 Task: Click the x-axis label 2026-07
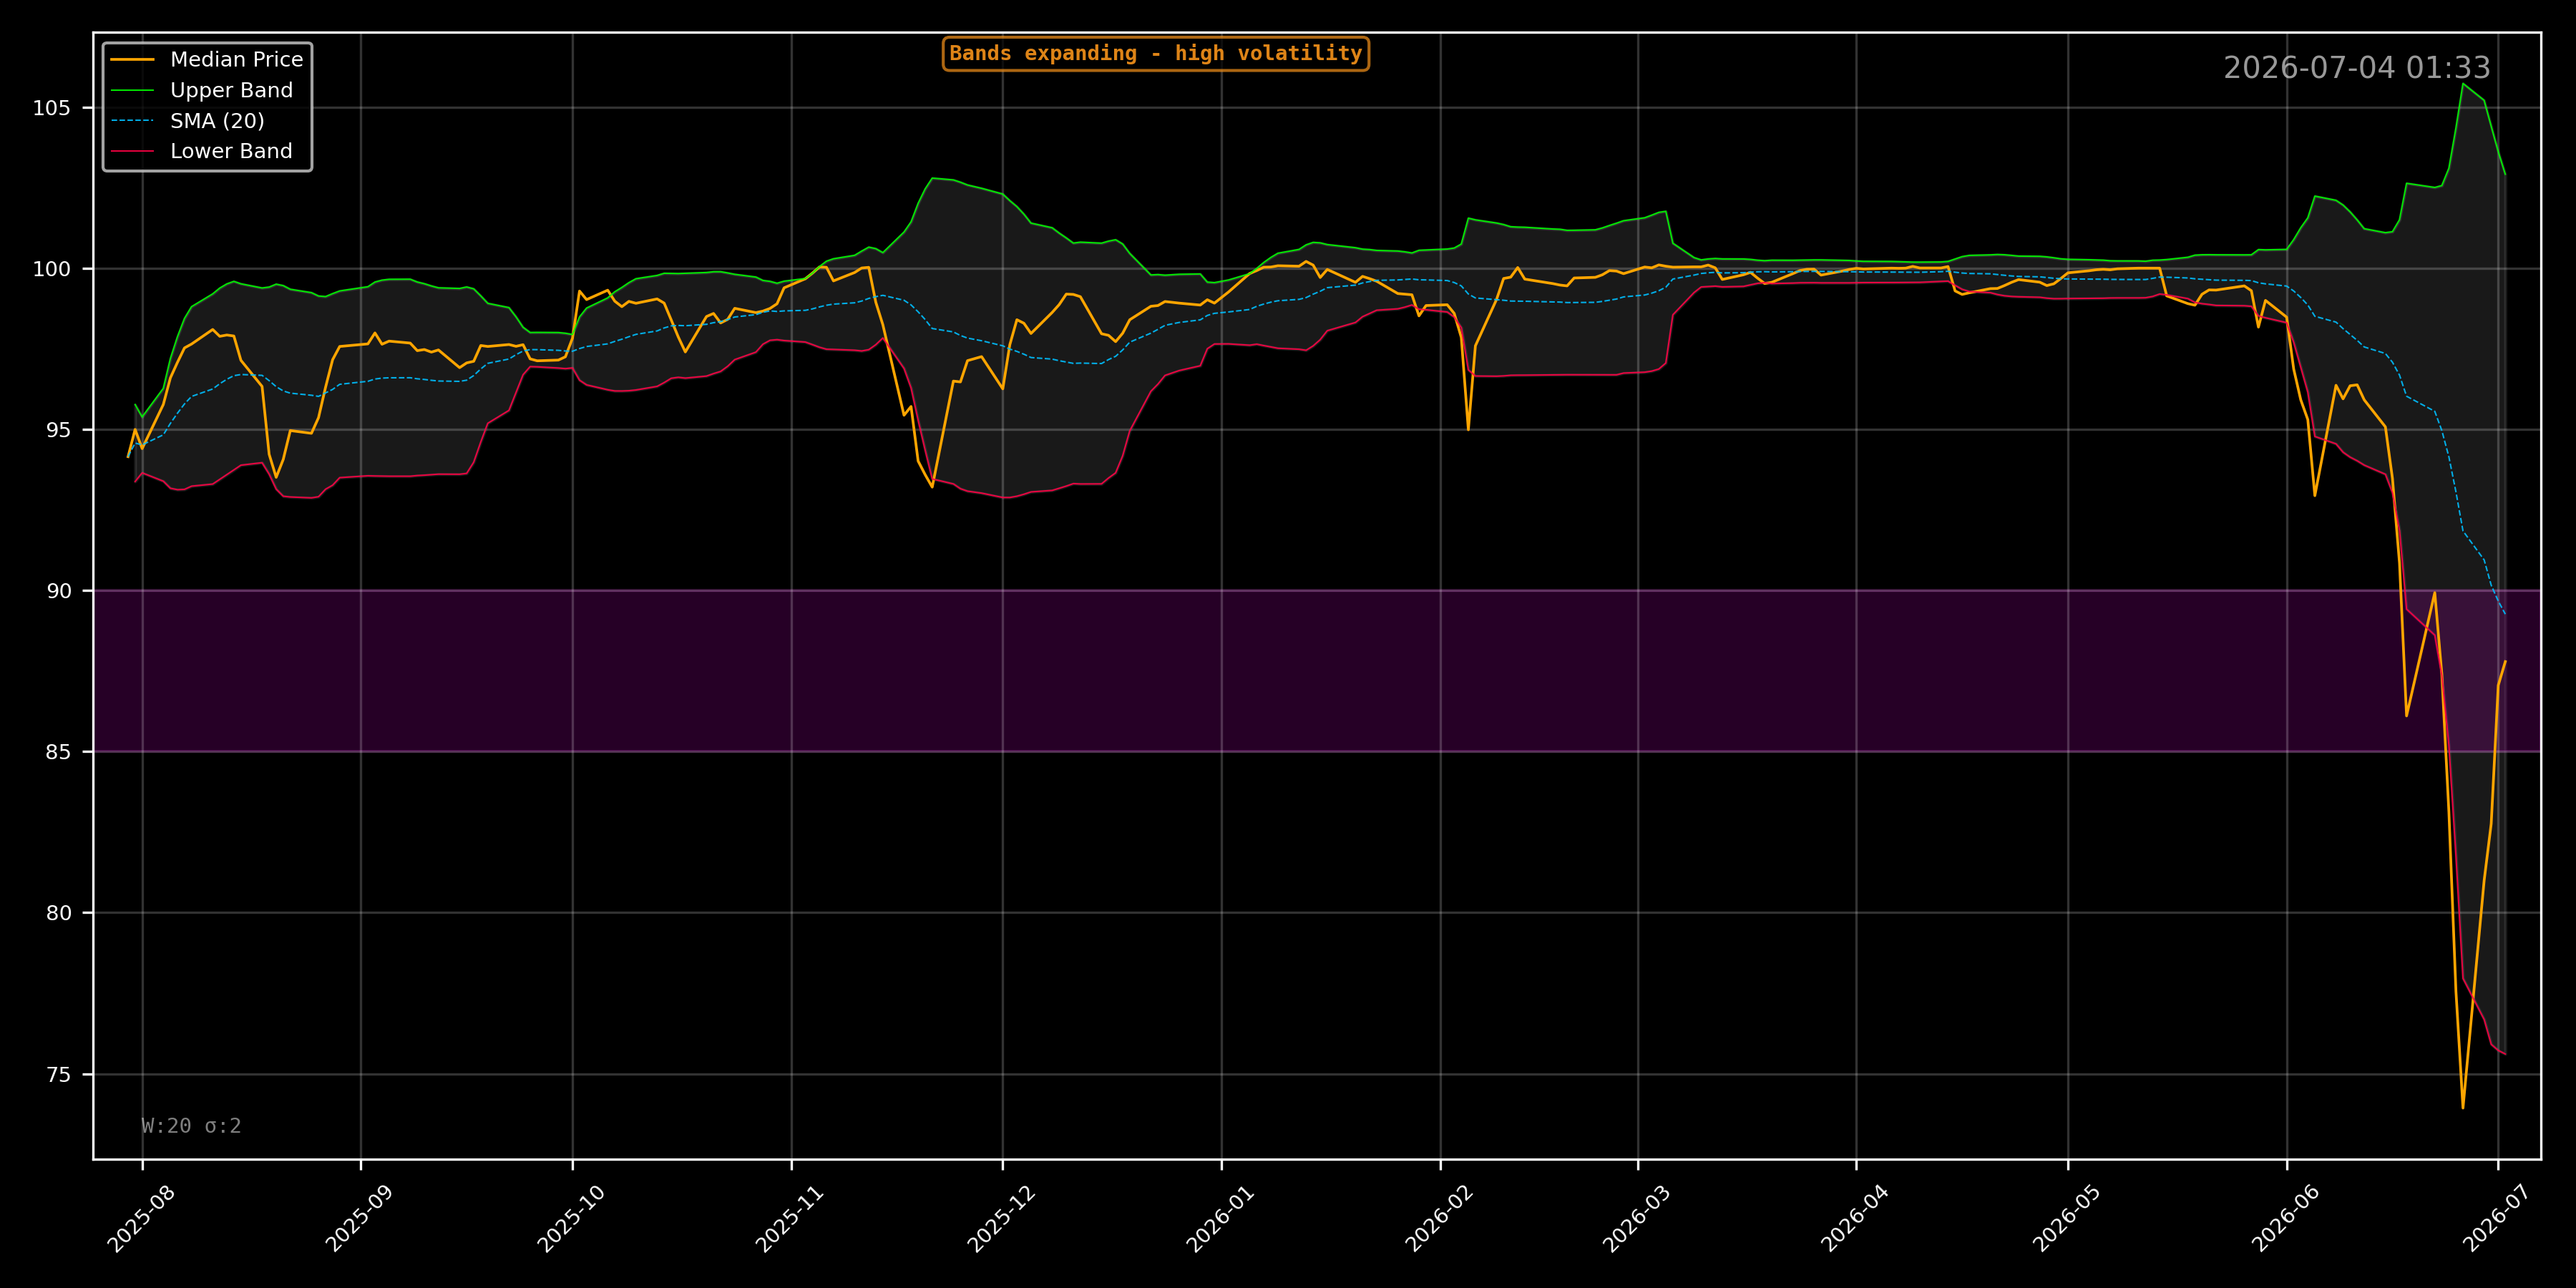tap(2498, 1218)
